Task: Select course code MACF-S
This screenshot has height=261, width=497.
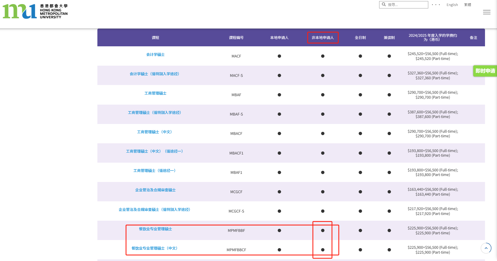Action: [x=236, y=75]
